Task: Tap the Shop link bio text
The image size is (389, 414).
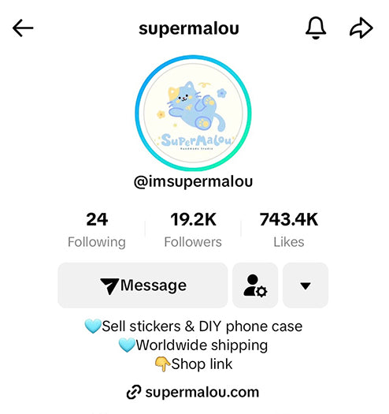Action: (202, 364)
